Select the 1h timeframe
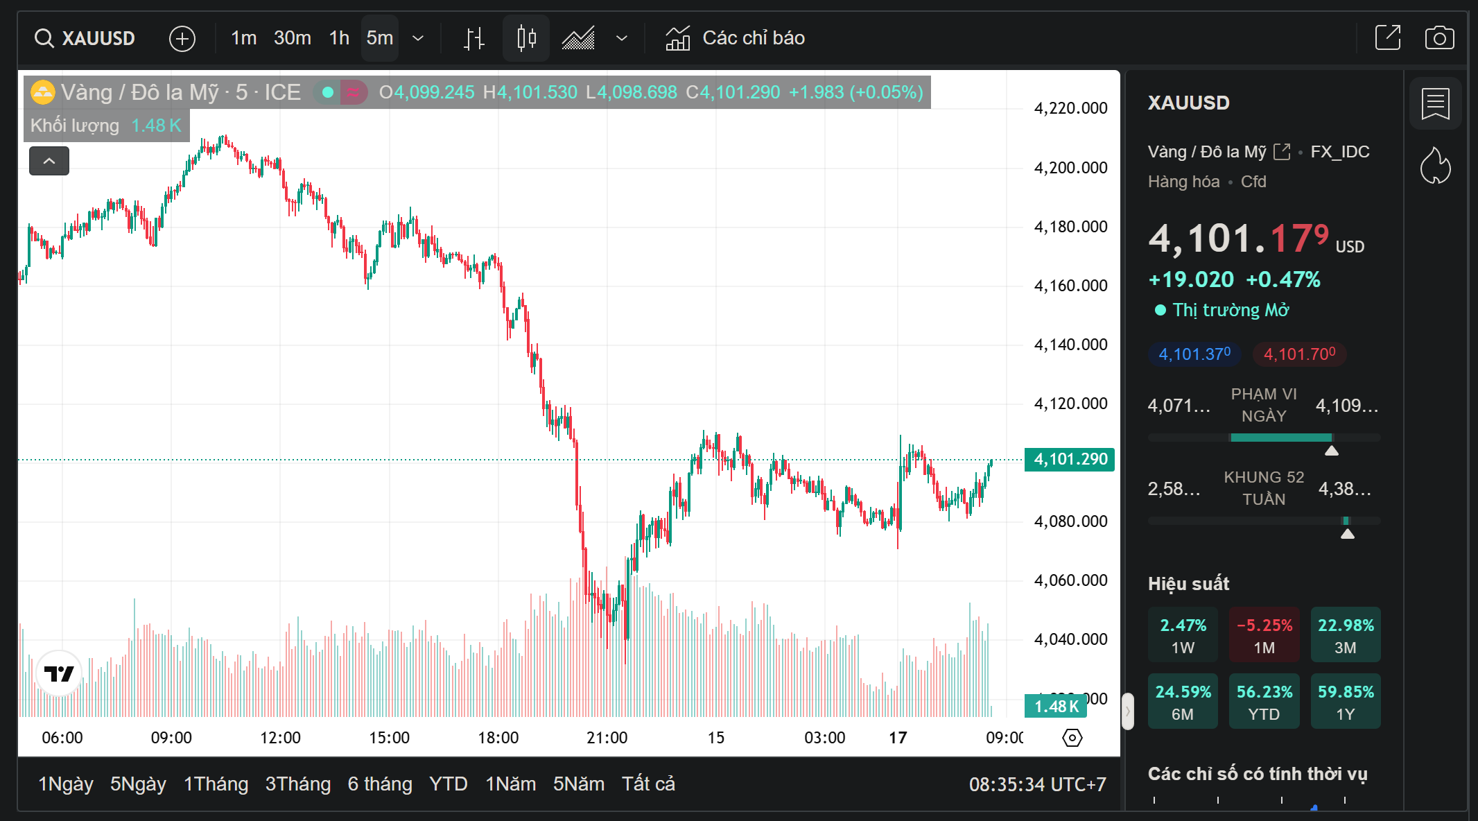 [x=339, y=38]
